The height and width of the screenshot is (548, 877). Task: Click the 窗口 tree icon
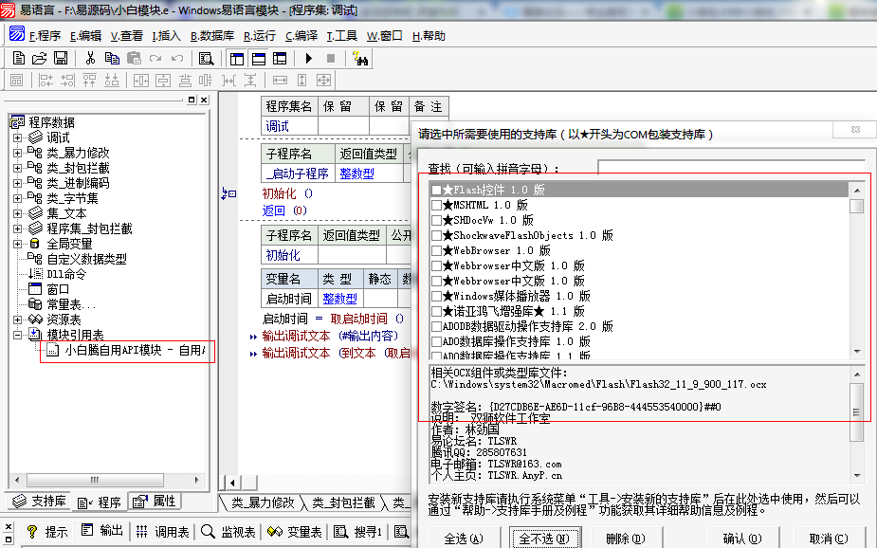[35, 289]
